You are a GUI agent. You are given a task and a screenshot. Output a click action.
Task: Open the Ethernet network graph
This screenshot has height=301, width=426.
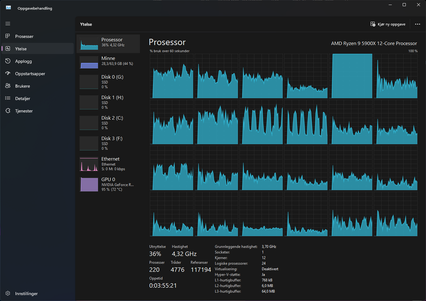pos(89,164)
